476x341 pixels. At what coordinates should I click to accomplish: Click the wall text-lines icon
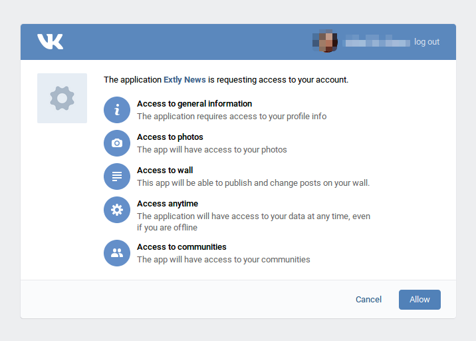pos(117,176)
